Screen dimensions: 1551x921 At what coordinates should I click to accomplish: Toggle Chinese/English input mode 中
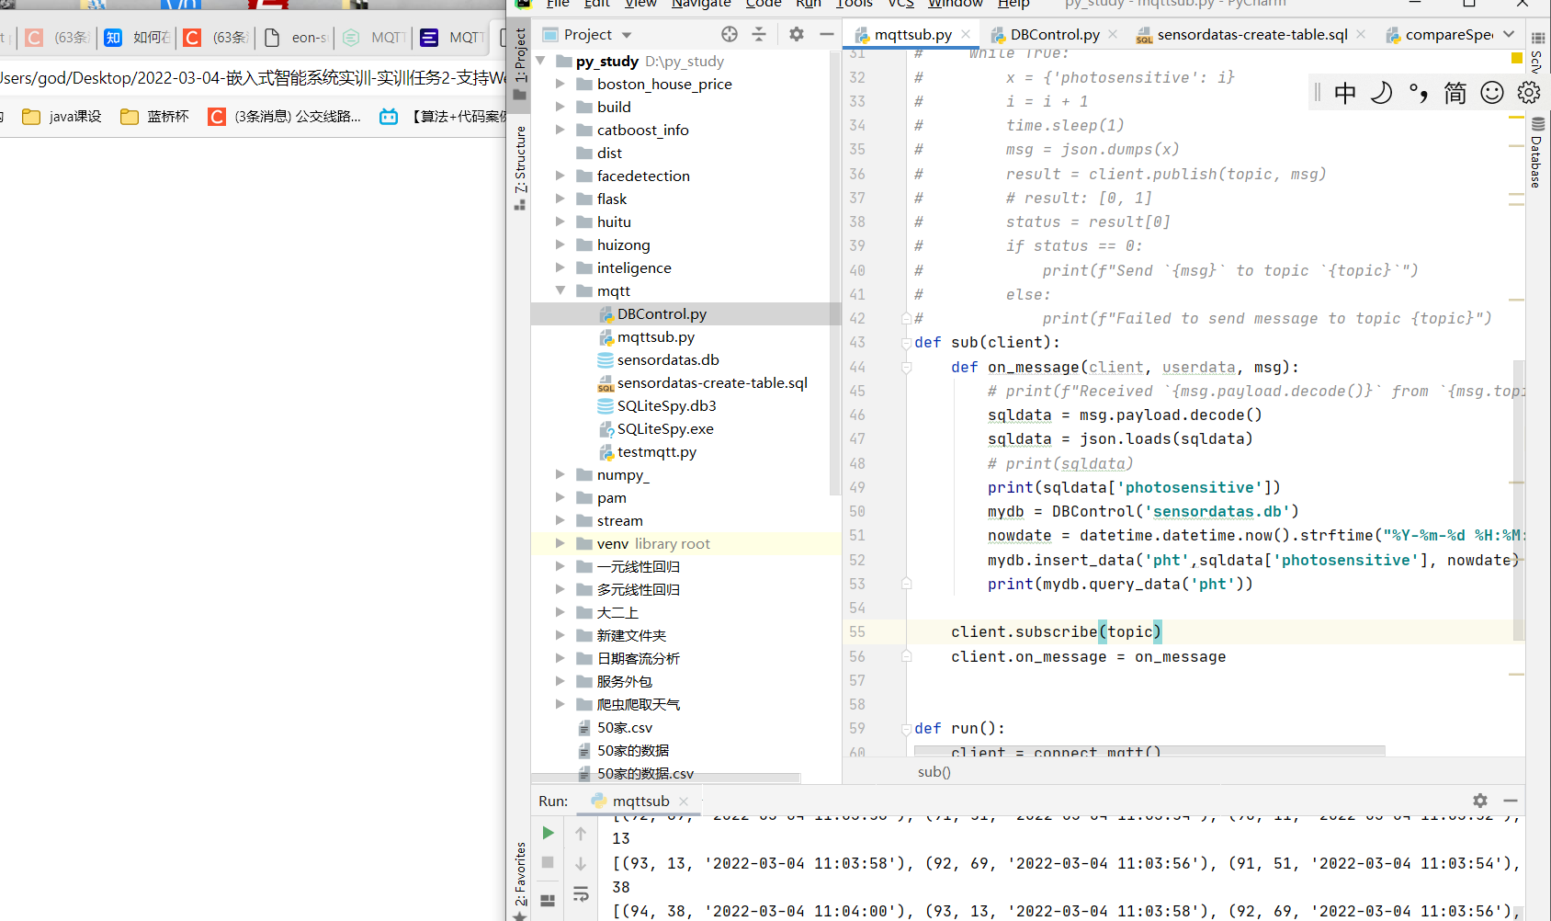click(1344, 93)
